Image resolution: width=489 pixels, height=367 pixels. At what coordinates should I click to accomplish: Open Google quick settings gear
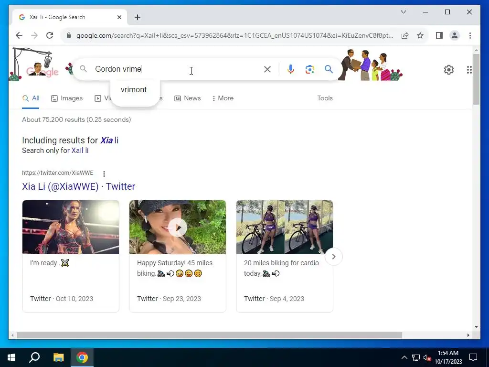pyautogui.click(x=449, y=70)
